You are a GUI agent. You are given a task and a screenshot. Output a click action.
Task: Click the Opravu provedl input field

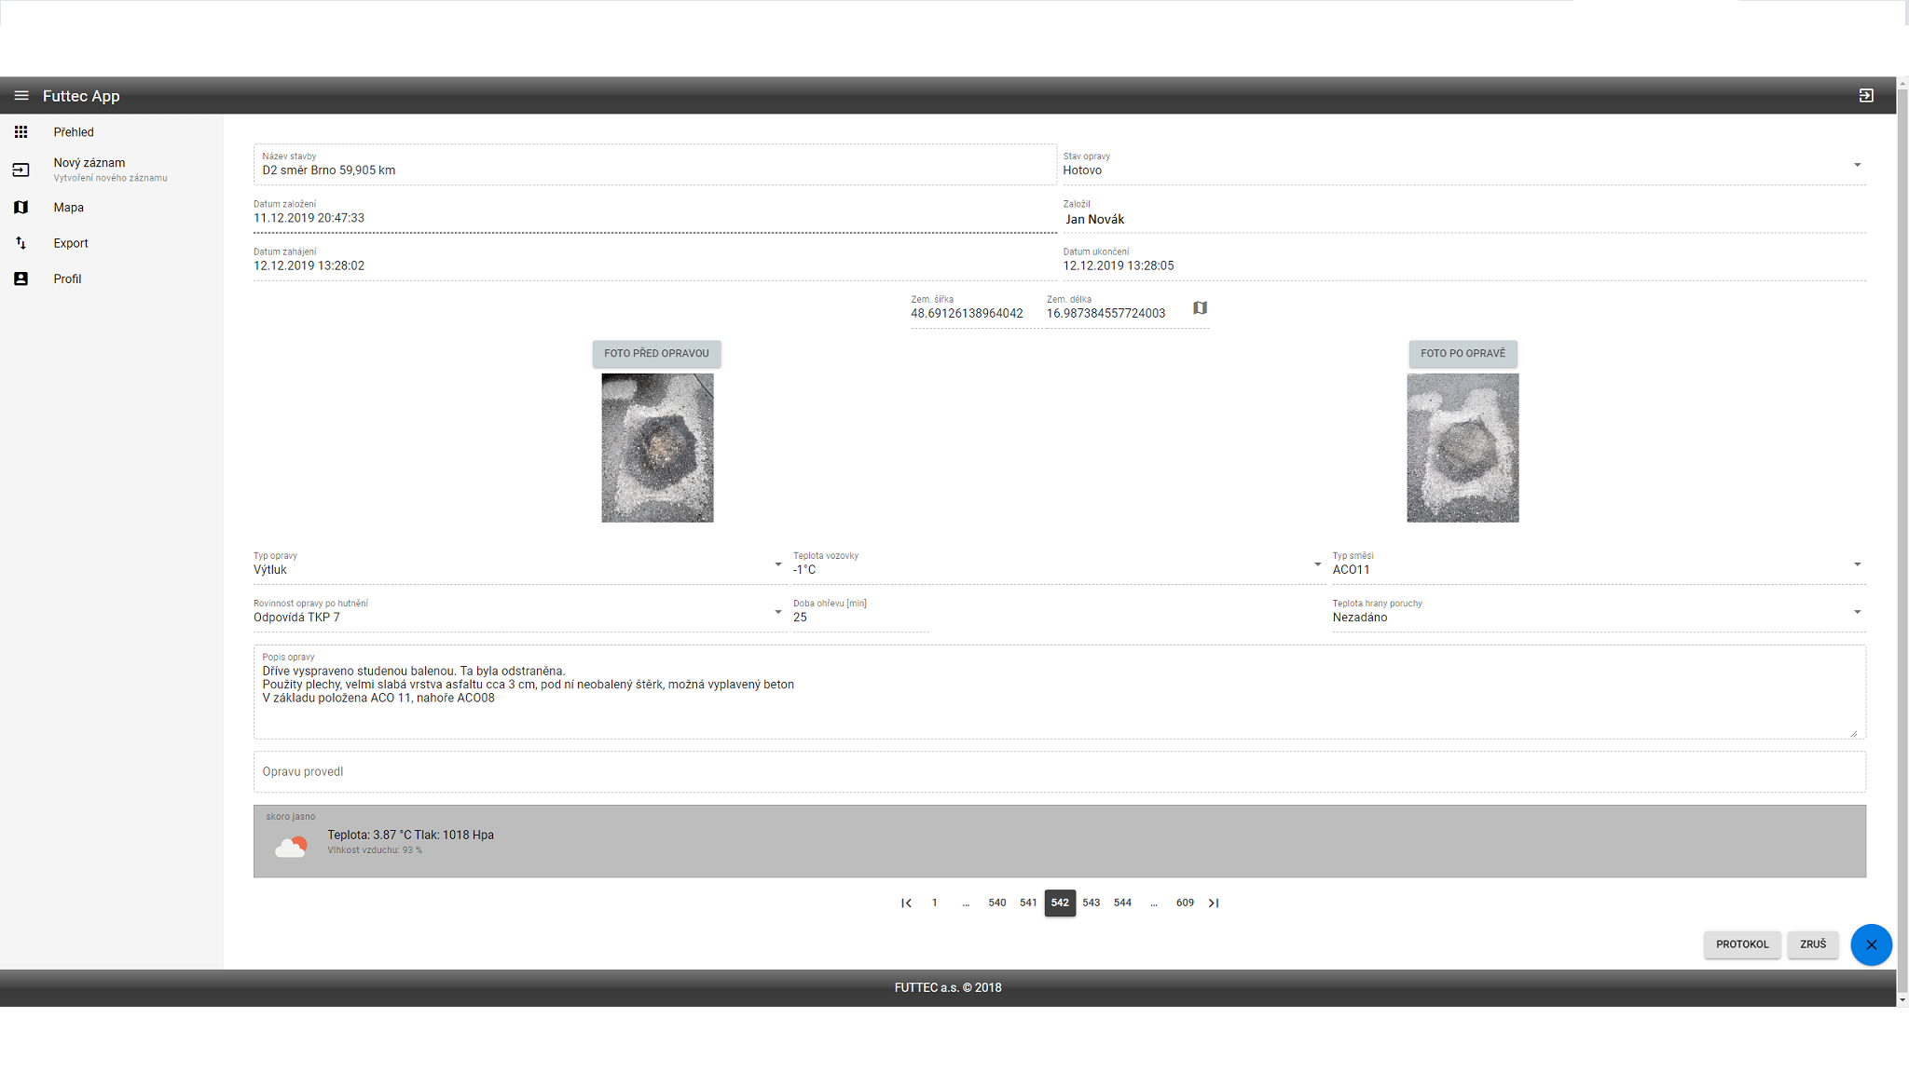tap(1060, 772)
